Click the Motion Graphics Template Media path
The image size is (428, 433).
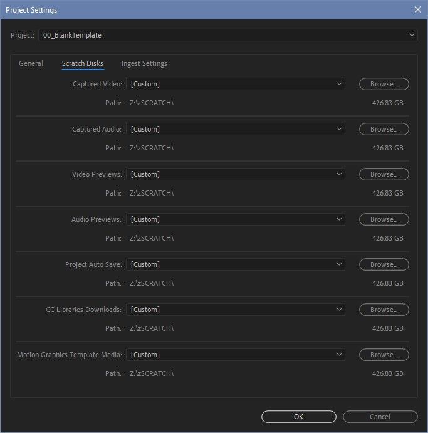pos(152,373)
